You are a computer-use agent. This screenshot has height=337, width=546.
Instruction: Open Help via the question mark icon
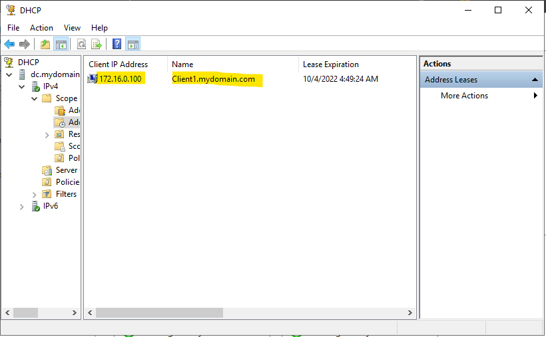117,45
